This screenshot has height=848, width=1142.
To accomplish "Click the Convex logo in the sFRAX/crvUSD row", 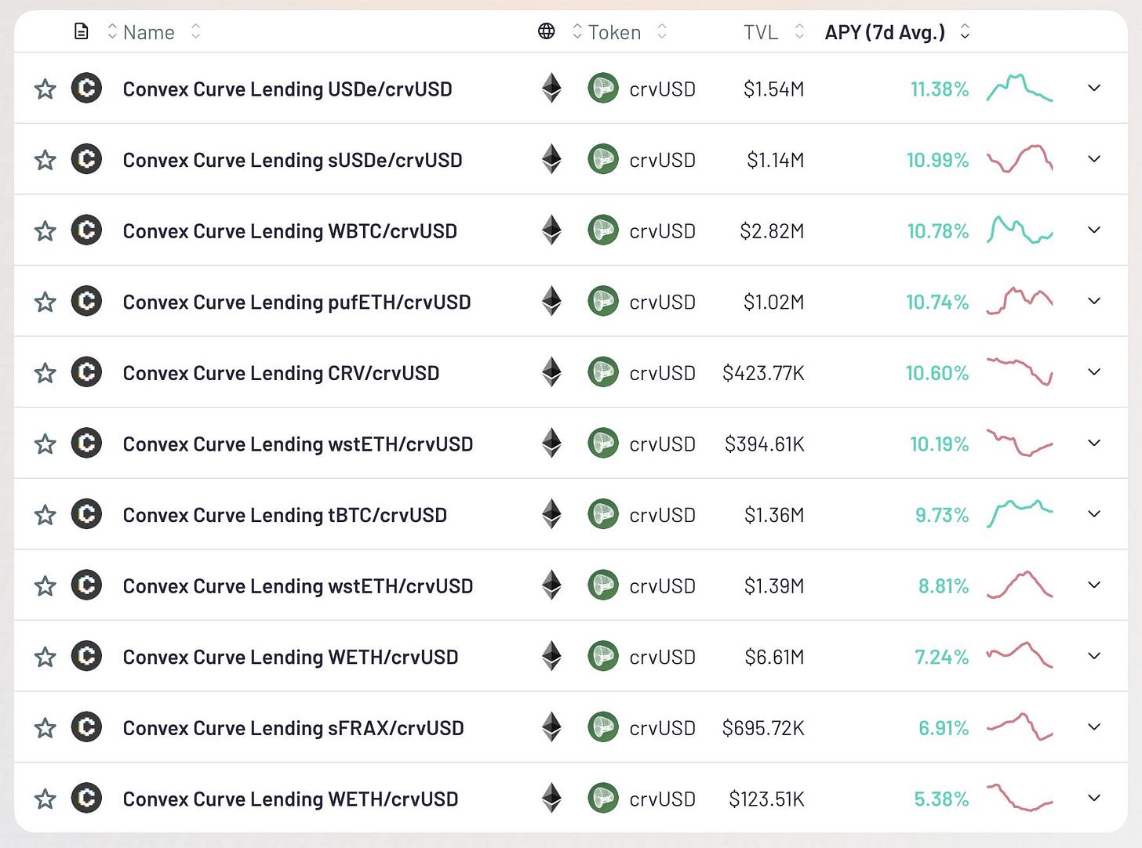I will [86, 727].
